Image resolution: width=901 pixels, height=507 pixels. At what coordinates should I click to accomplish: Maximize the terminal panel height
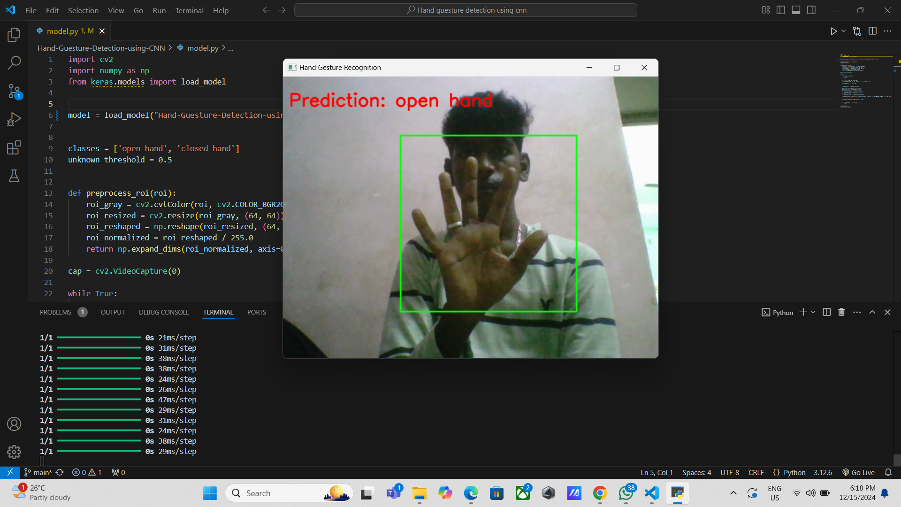point(872,312)
